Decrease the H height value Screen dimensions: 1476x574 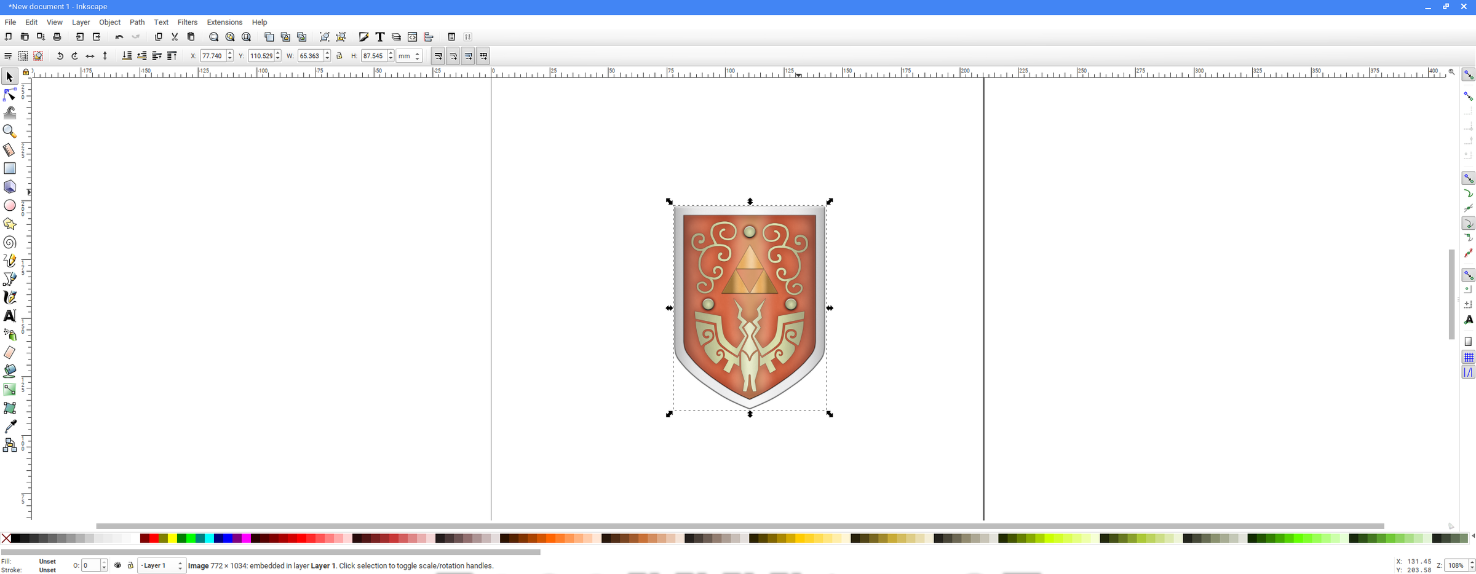coord(391,59)
